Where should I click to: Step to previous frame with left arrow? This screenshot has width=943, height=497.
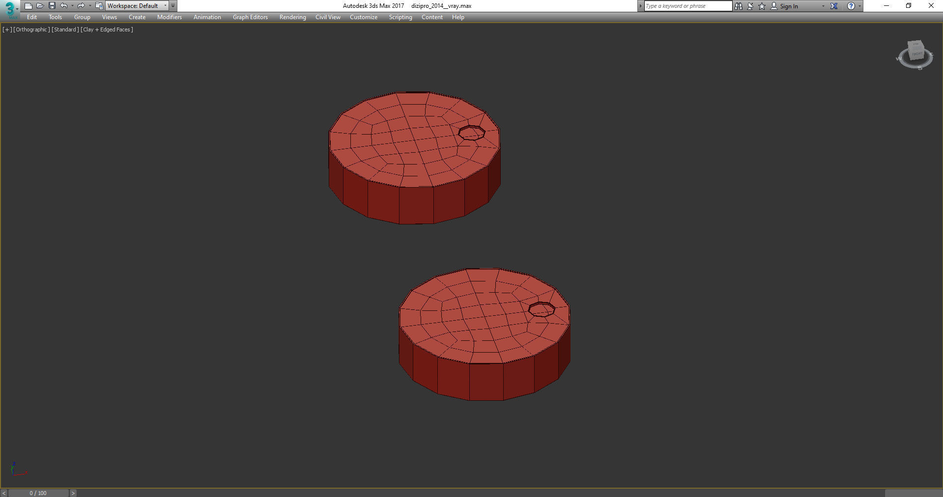tap(4, 493)
